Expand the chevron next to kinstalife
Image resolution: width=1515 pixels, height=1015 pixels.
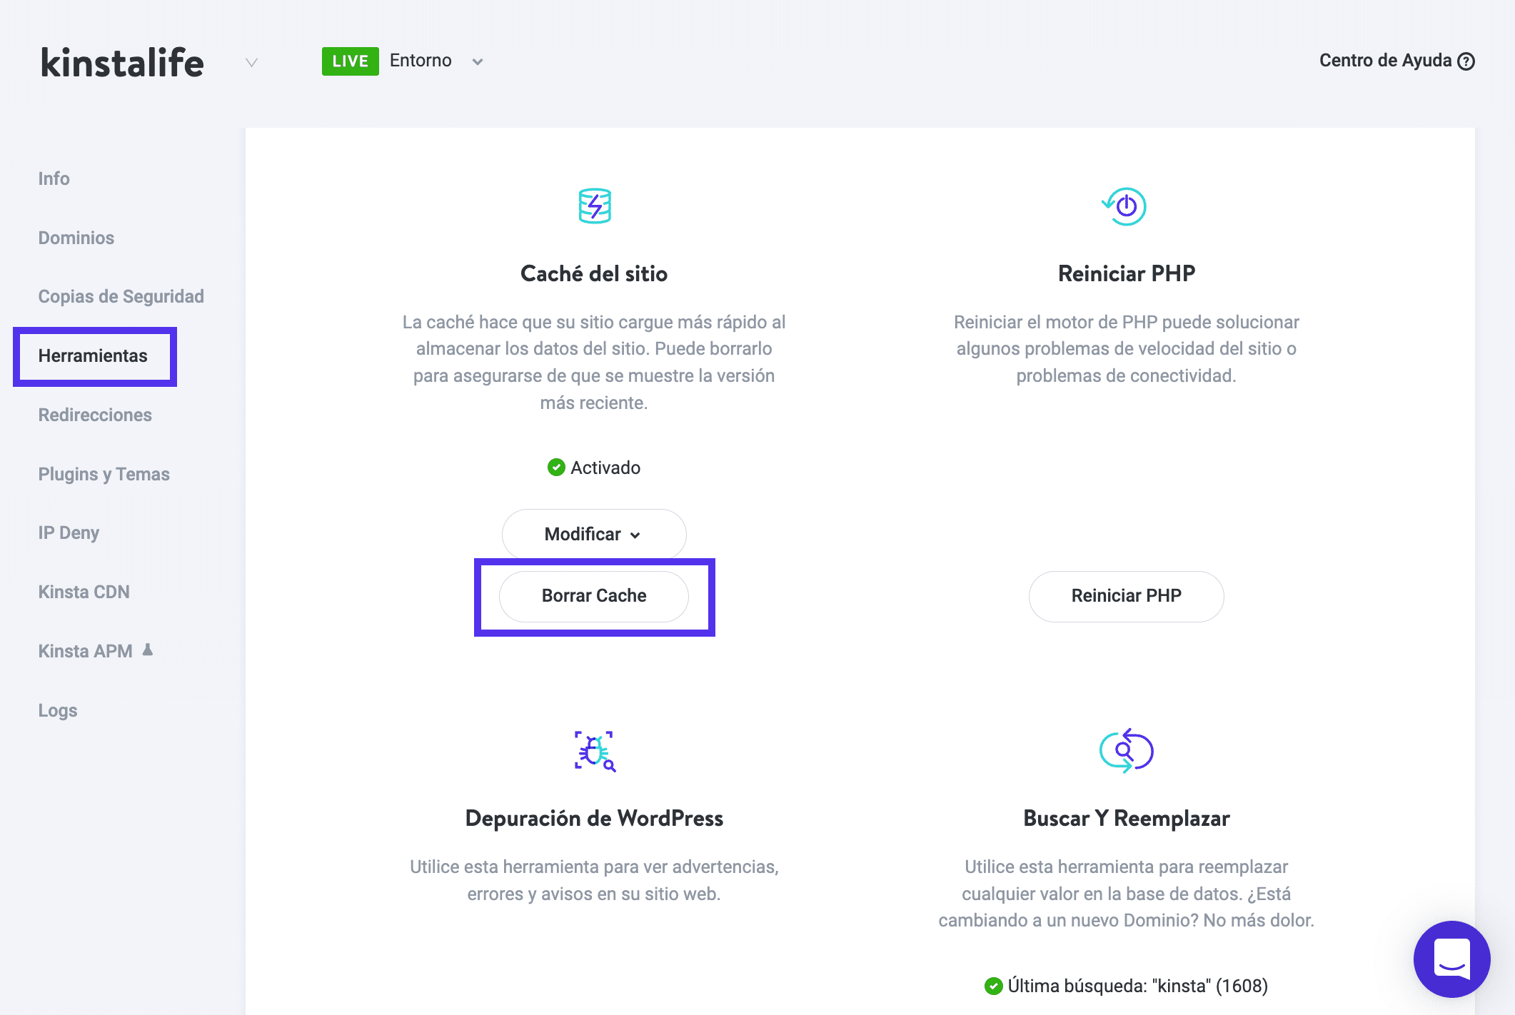(x=251, y=63)
